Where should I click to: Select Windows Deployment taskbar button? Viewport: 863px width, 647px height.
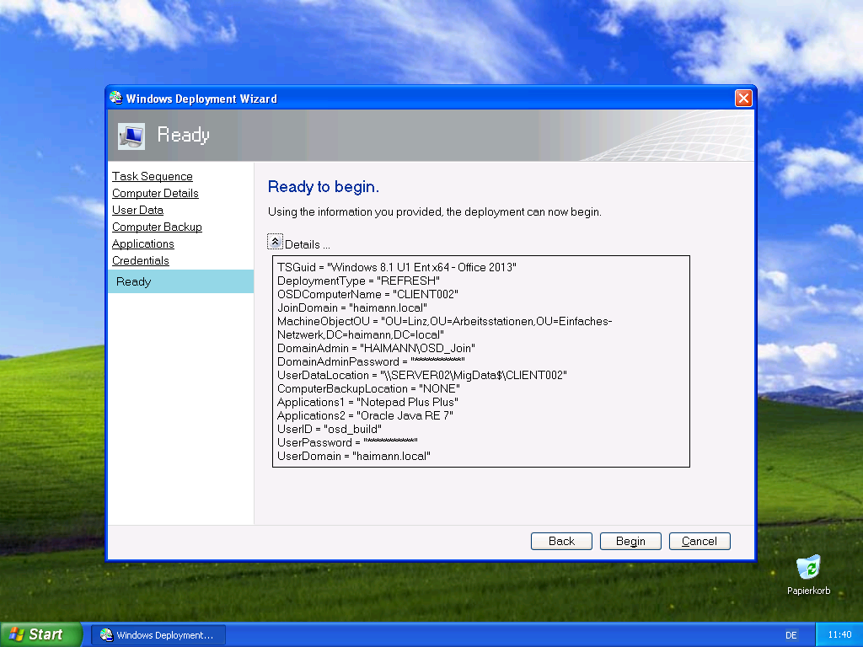[x=158, y=635]
